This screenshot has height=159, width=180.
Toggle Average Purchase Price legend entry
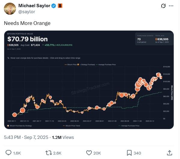(x=106, y=64)
